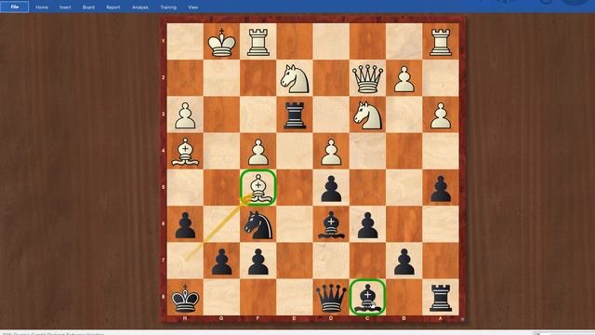Switch to the Analysis ribbon tab

click(140, 7)
